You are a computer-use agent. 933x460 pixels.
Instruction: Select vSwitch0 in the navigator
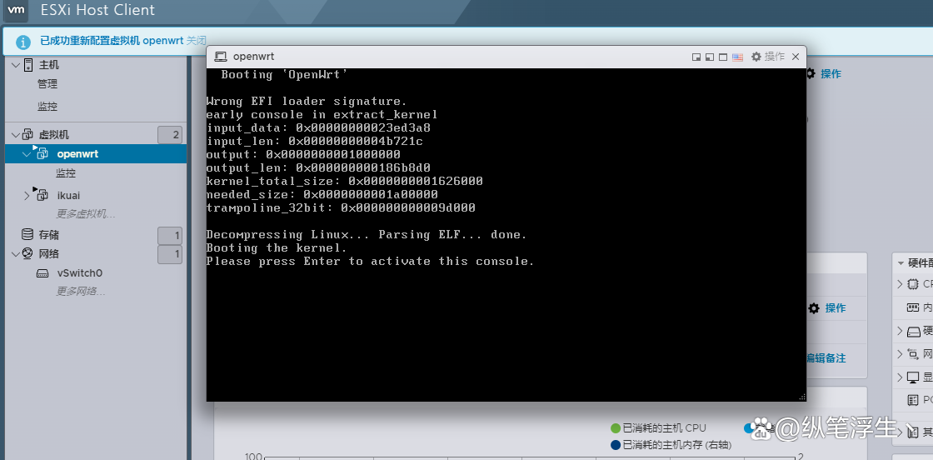coord(80,273)
